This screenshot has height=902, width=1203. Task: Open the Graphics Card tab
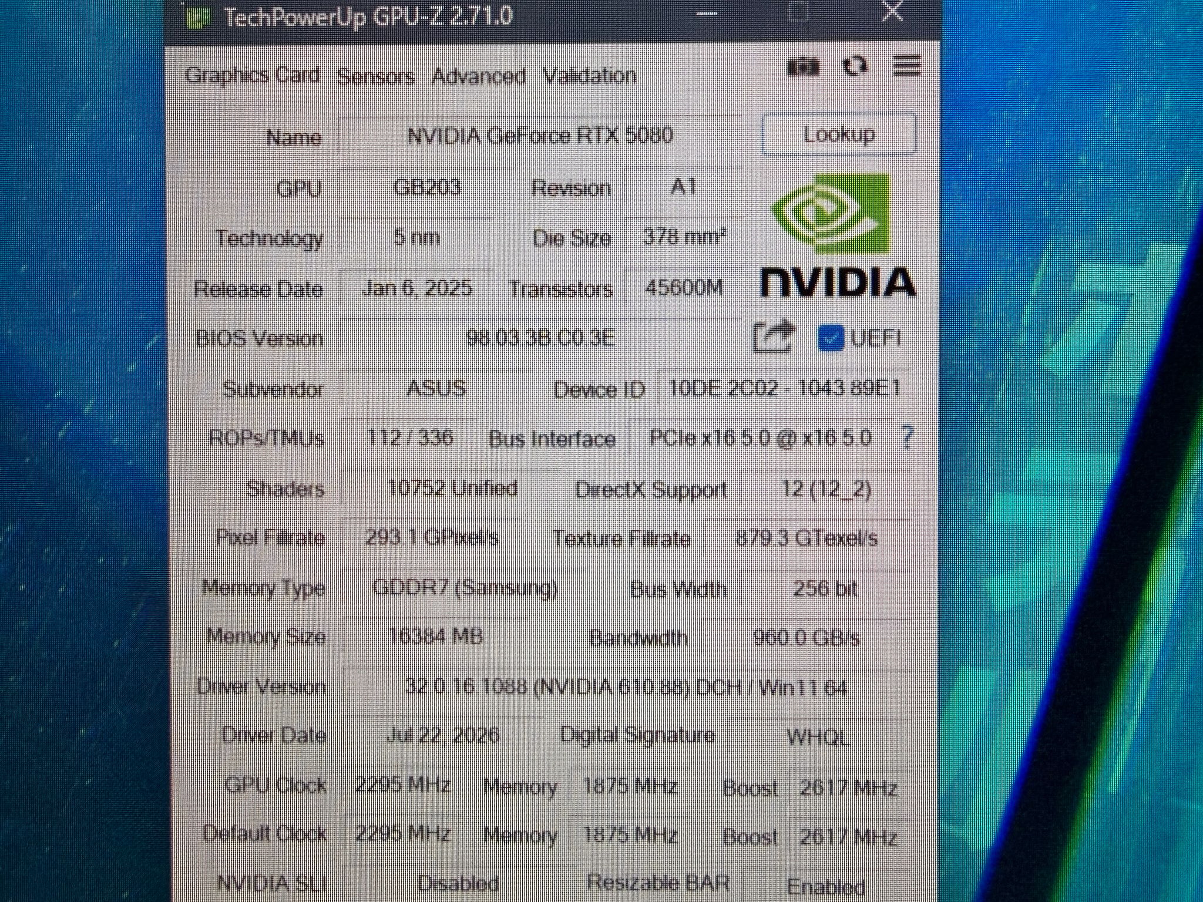coord(253,75)
